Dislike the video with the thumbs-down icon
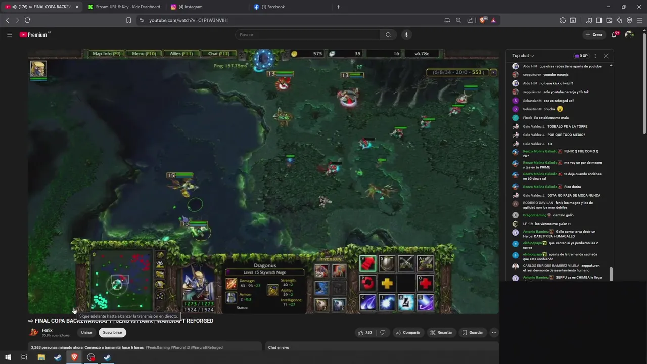The image size is (647, 364). pyautogui.click(x=383, y=332)
